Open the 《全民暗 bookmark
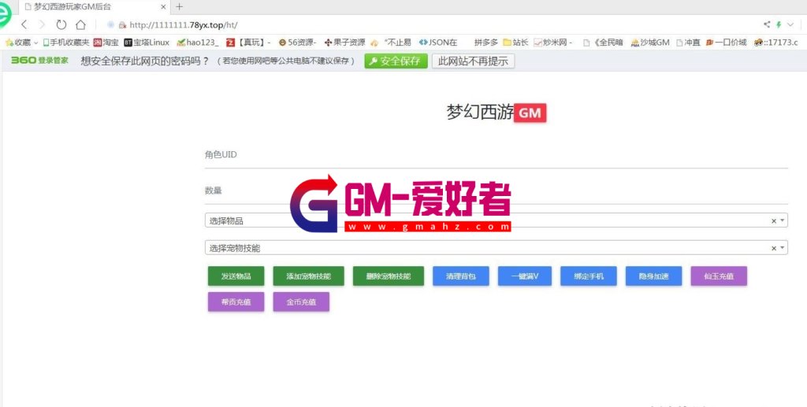Screen dimensions: 807x407 pos(603,43)
